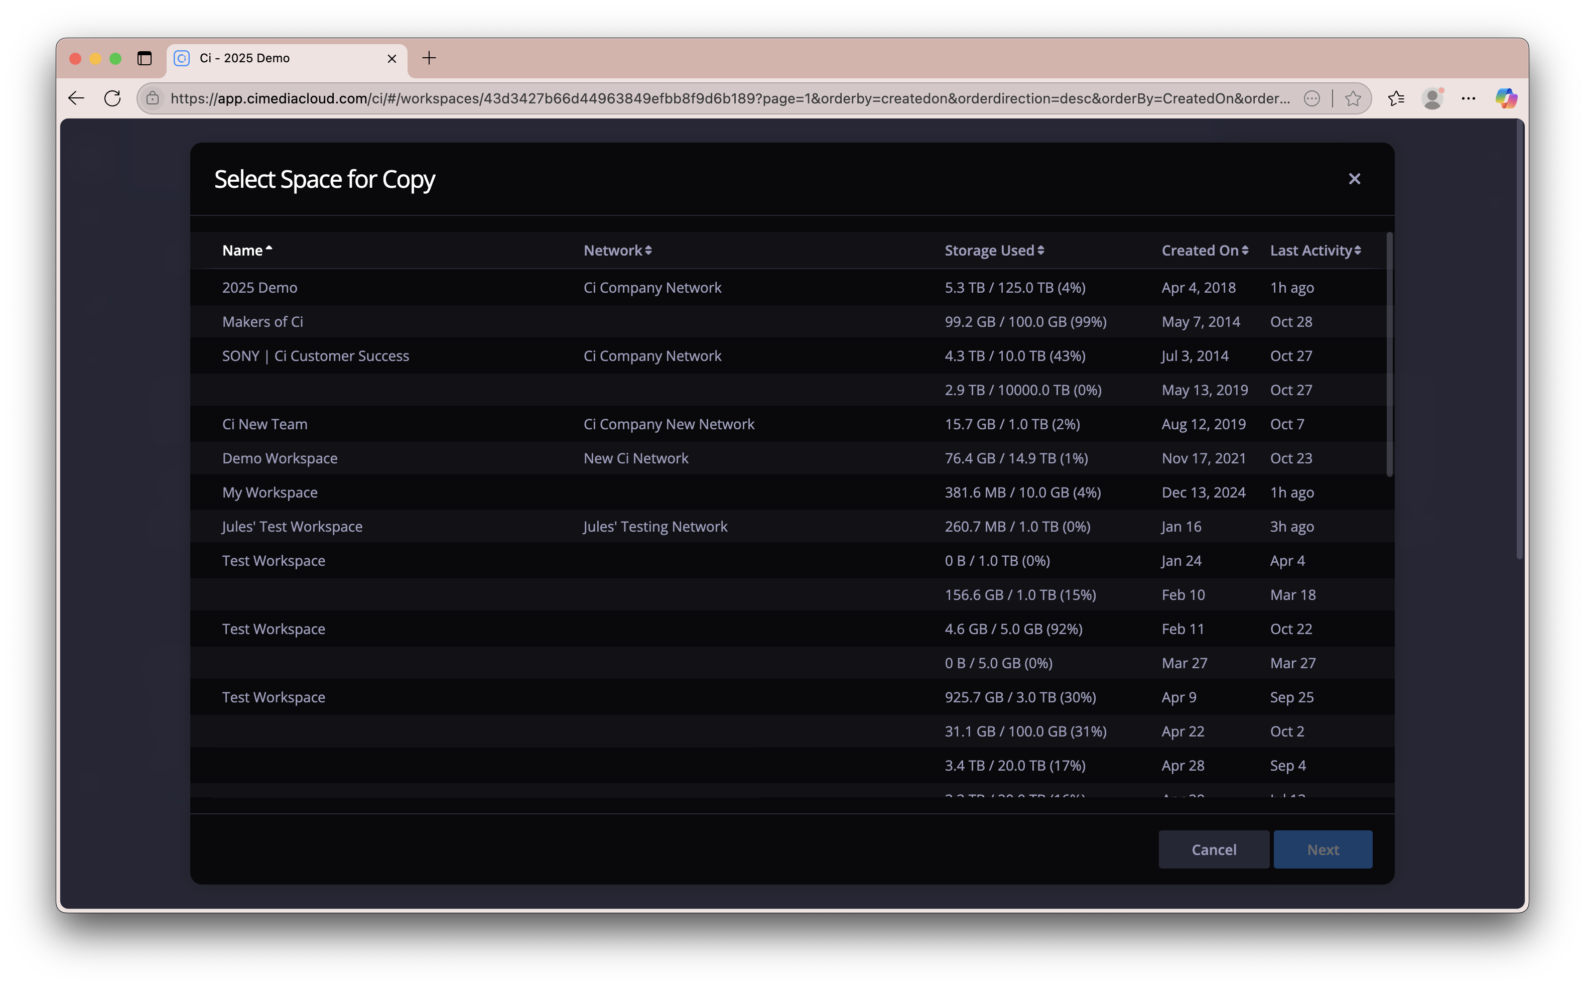
Task: Launch the Copilot icon
Action: pyautogui.click(x=1506, y=98)
